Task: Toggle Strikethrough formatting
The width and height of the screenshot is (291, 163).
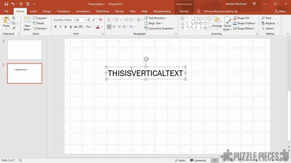Action: click(x=75, y=27)
